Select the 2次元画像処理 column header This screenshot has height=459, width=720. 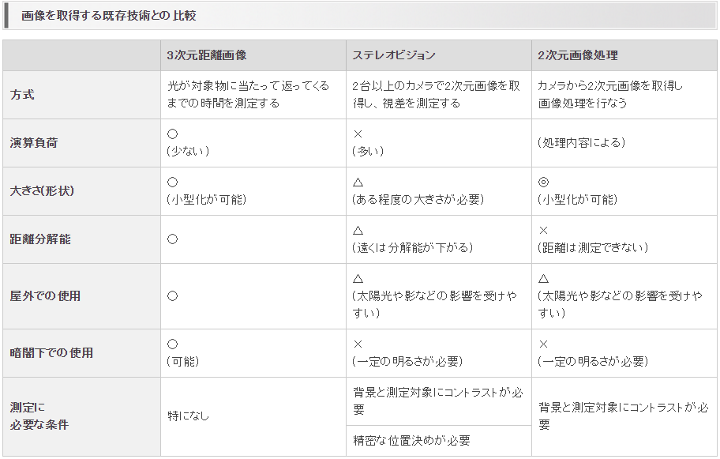coord(577,55)
